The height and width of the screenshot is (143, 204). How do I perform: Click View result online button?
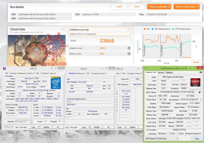tap(186, 7)
